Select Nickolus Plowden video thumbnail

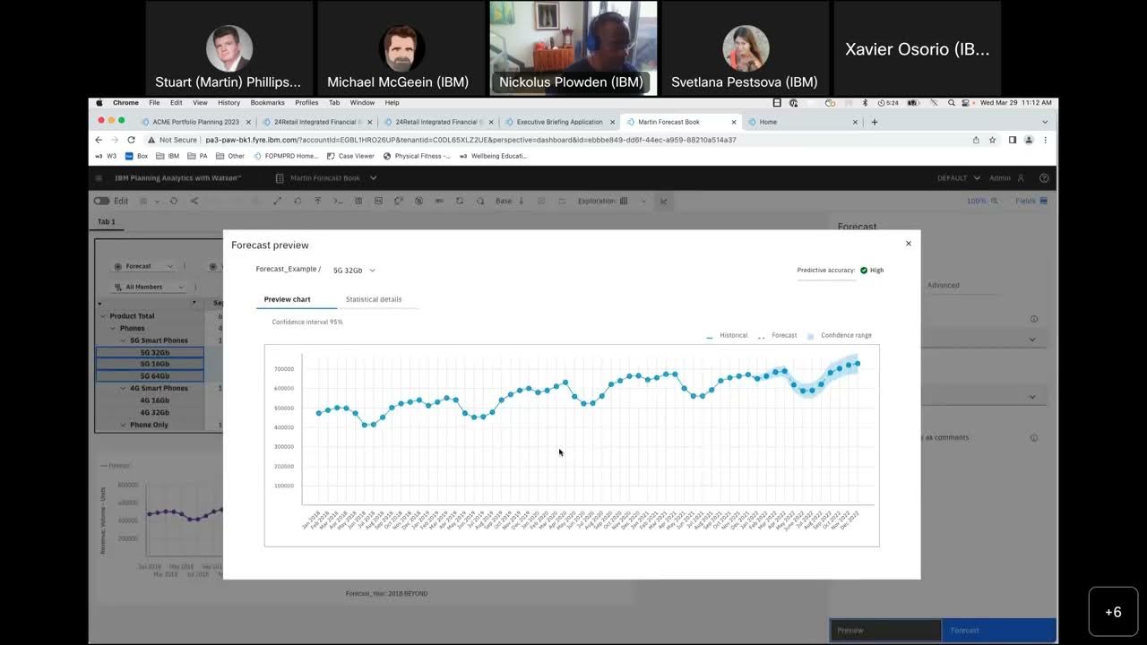pyautogui.click(x=573, y=47)
